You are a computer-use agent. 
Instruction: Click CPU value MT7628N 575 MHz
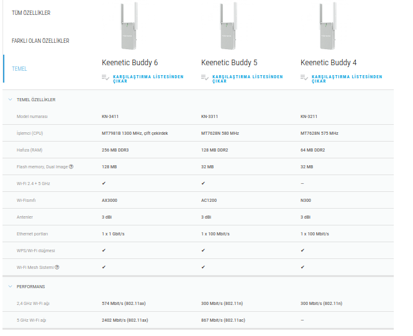(x=319, y=134)
